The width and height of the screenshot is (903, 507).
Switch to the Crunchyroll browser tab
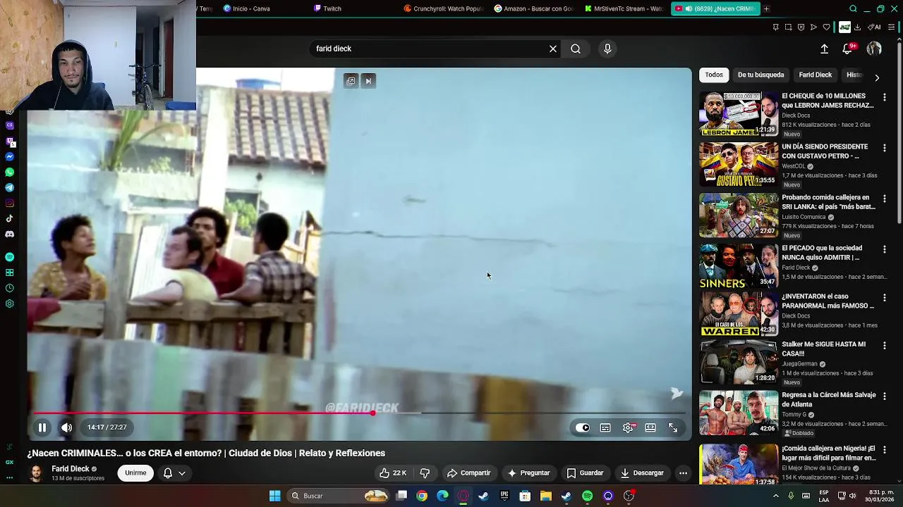443,8
